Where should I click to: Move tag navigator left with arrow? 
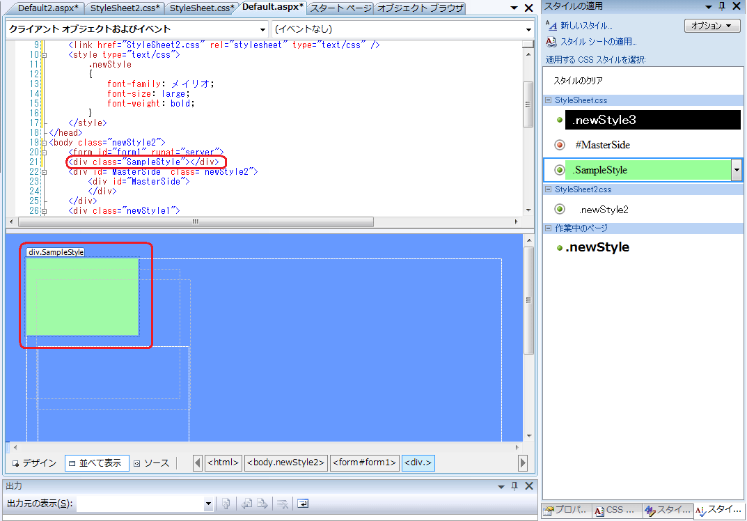198,463
